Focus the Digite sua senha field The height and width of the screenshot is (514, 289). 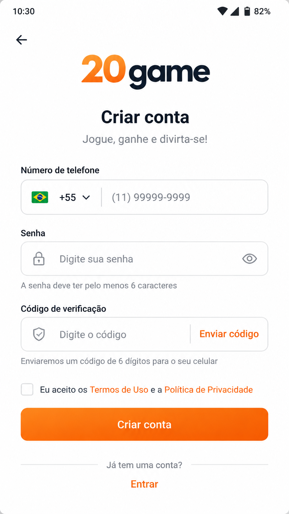[144, 259]
